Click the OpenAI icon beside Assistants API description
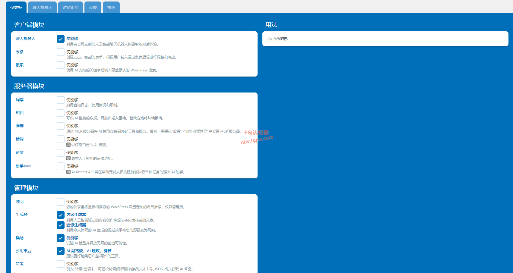513x273 pixels. [68, 172]
